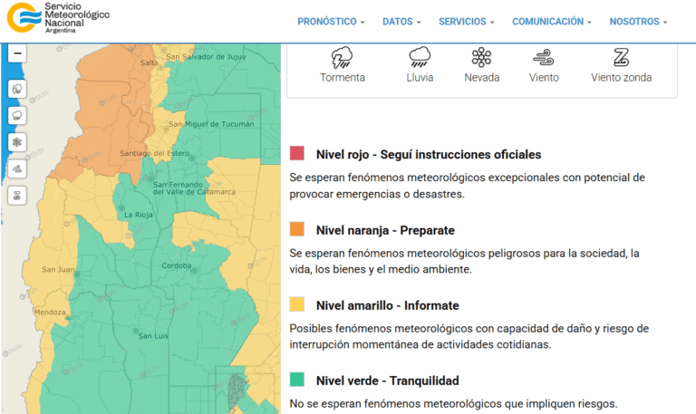Click San Juan label on the map
696x414 pixels.
(x=58, y=269)
